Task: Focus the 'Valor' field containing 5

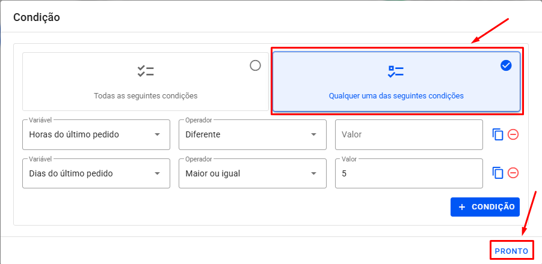Action: [x=408, y=173]
